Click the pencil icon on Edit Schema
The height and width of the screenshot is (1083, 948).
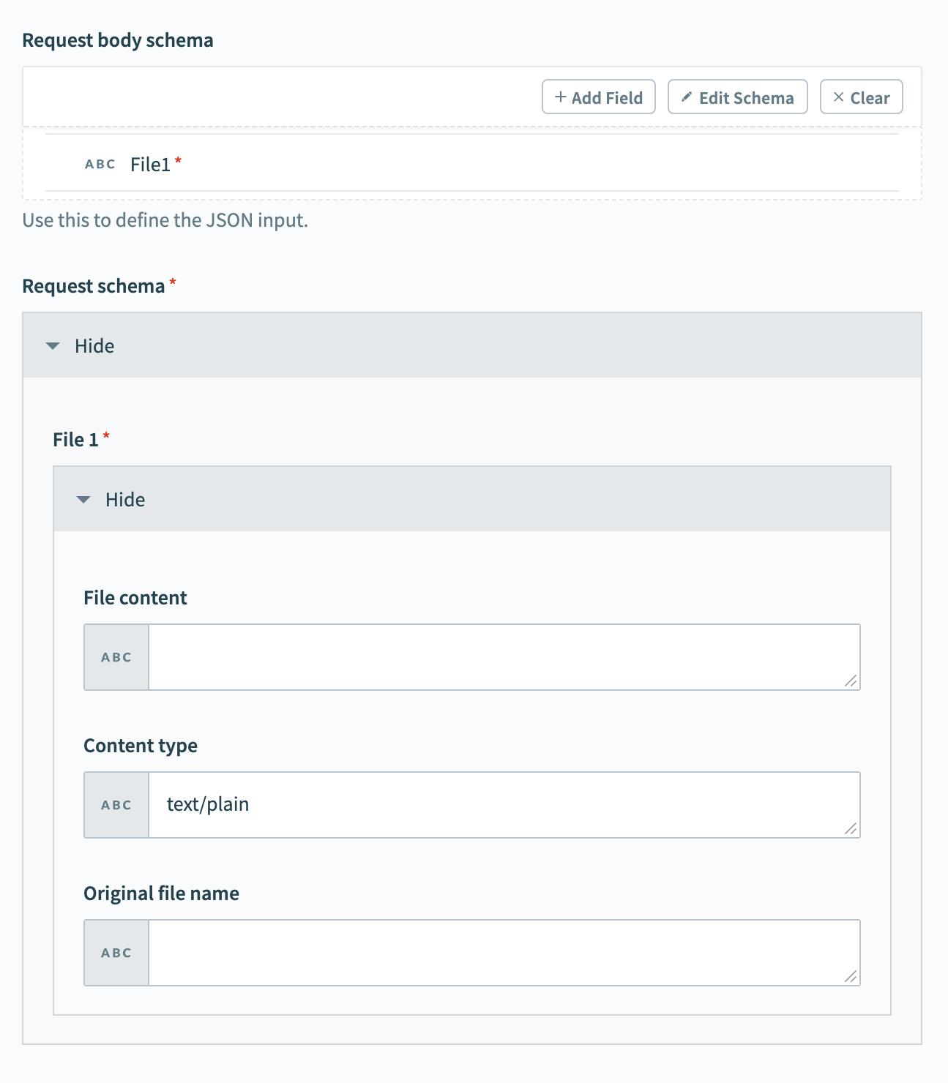click(687, 97)
